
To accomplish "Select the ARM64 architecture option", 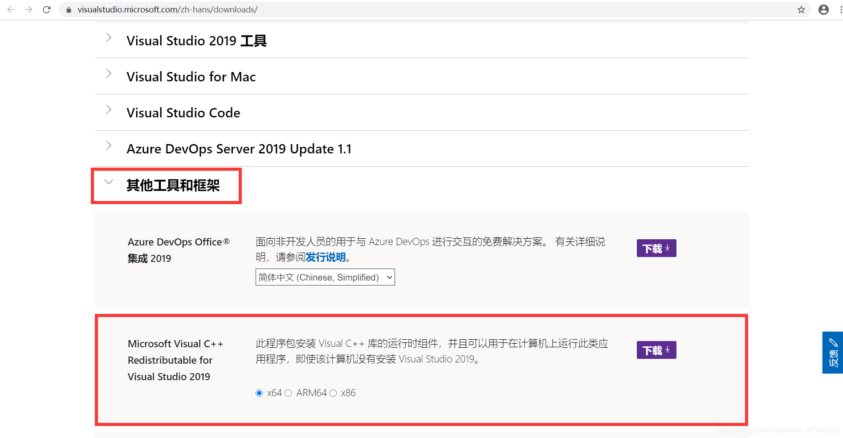I will click(x=288, y=393).
